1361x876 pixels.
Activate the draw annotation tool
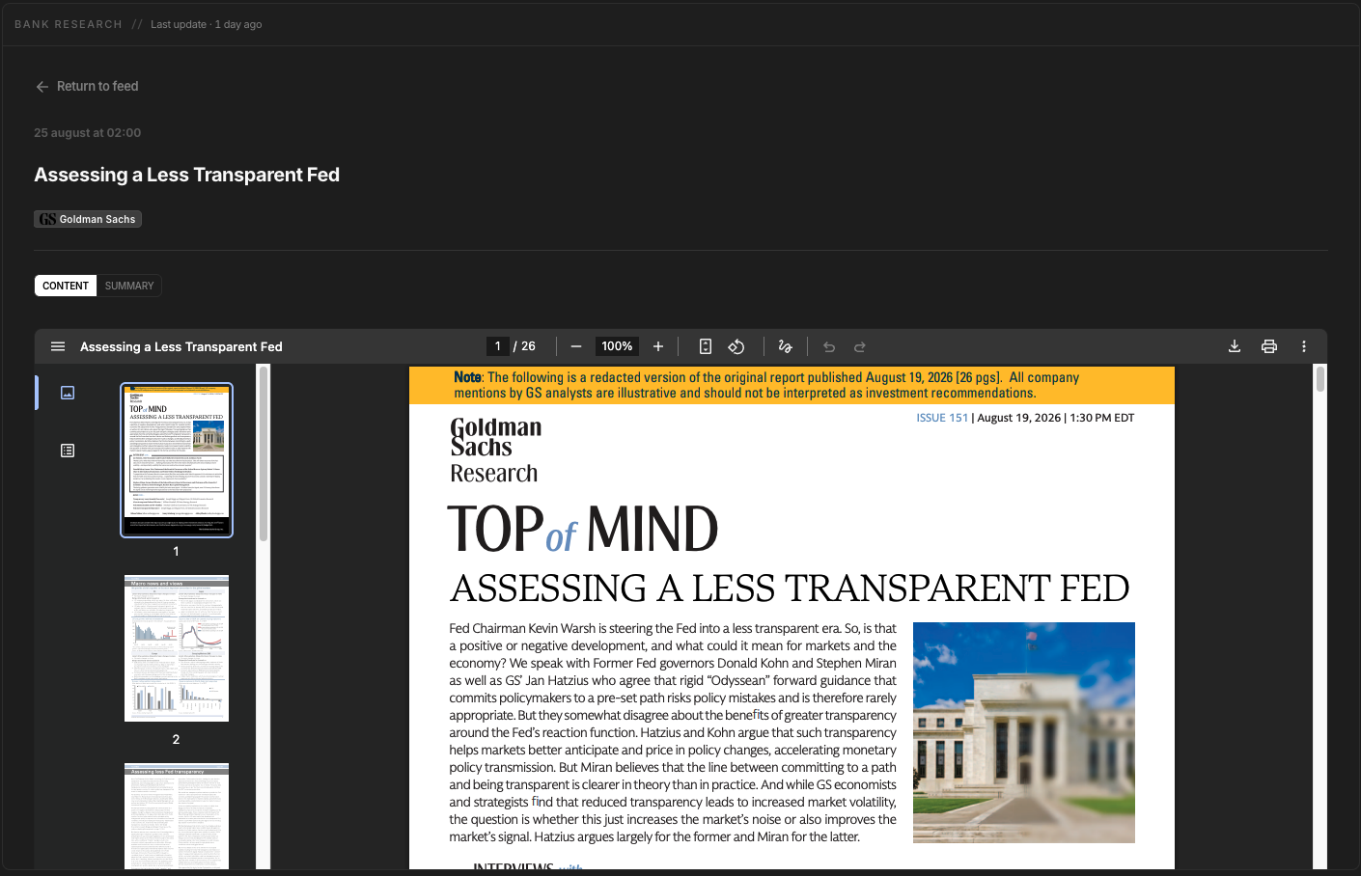click(785, 346)
